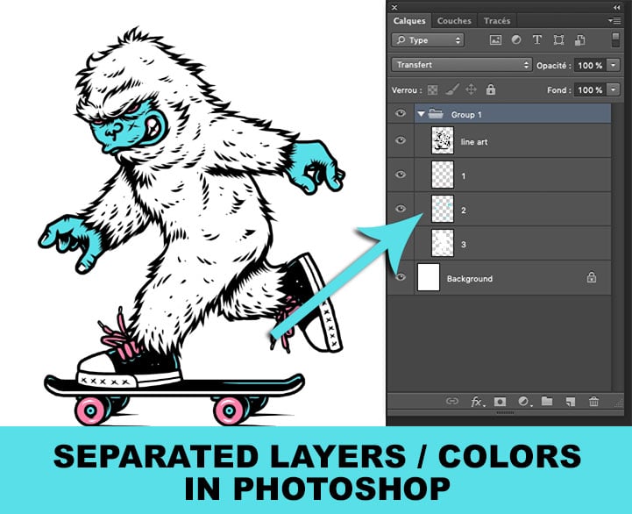This screenshot has height=514, width=632.
Task: Lock image pixels brush icon
Action: pos(452,89)
